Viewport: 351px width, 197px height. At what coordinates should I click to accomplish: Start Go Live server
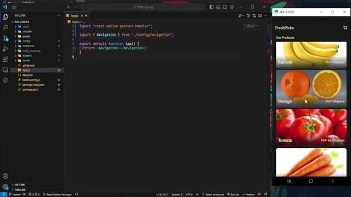[233, 194]
